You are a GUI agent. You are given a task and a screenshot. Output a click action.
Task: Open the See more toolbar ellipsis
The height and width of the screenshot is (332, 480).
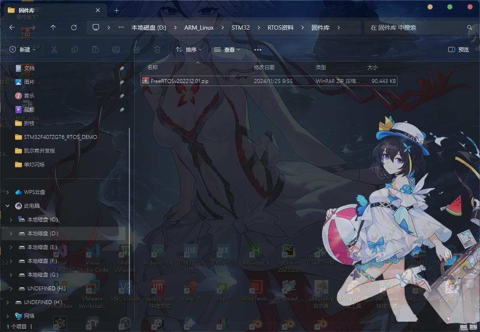(x=258, y=49)
